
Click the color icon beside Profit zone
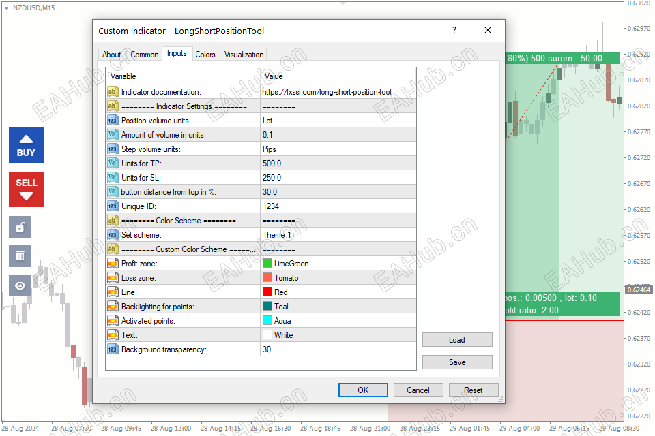point(113,263)
